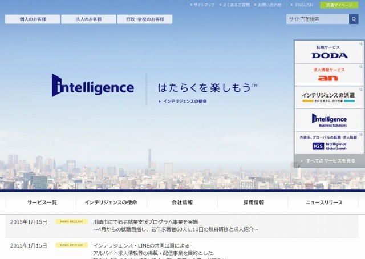This screenshot has width=365, height=259.
Task: Open the 採用情報 menu item
Action: (x=253, y=203)
